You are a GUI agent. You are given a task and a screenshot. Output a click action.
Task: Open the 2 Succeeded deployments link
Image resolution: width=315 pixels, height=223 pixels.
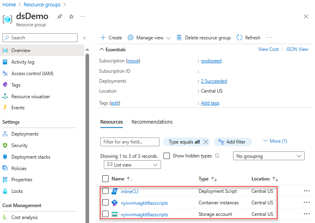(x=214, y=81)
